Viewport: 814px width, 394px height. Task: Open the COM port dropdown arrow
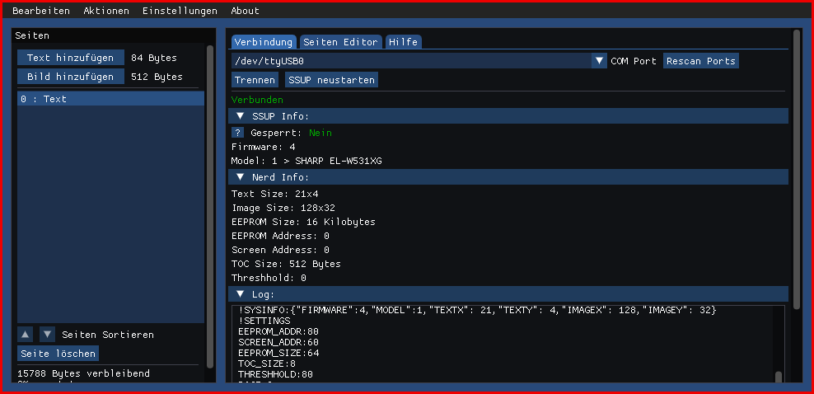(599, 61)
